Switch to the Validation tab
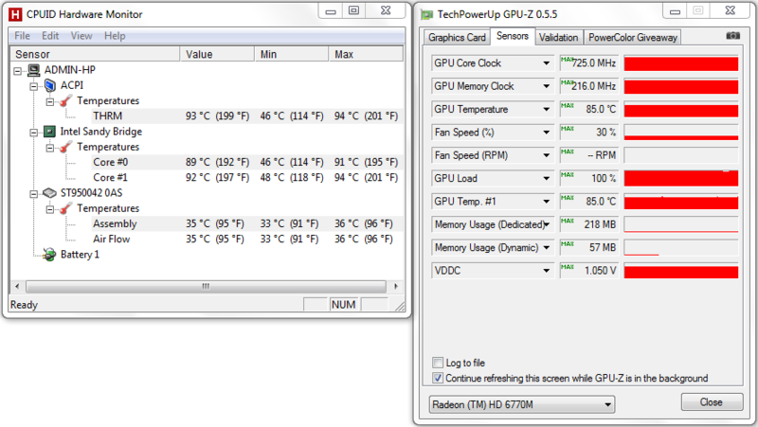The height and width of the screenshot is (427, 758). click(x=558, y=37)
